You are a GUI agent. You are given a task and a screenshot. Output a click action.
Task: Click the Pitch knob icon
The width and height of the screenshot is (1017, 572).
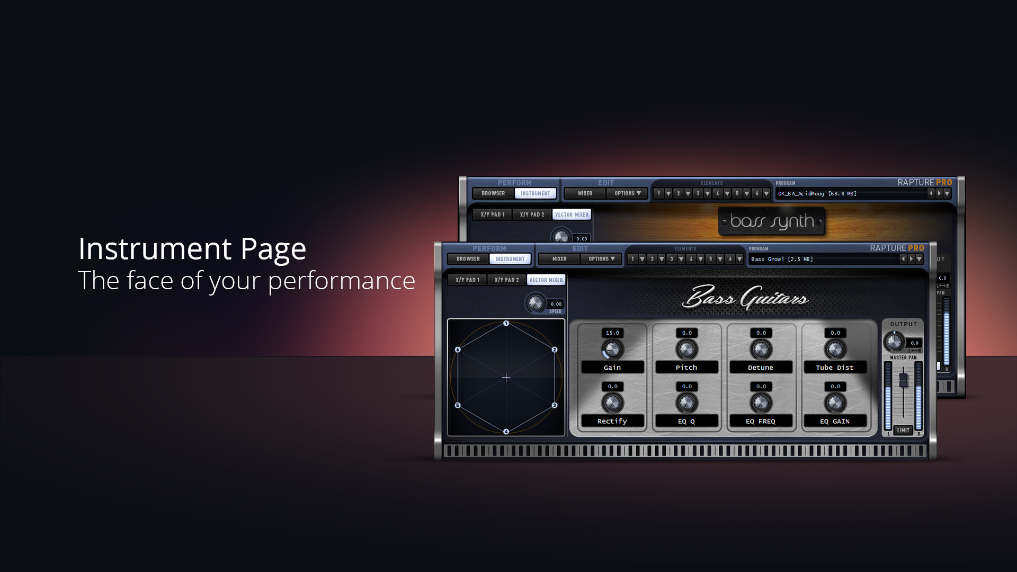point(686,349)
